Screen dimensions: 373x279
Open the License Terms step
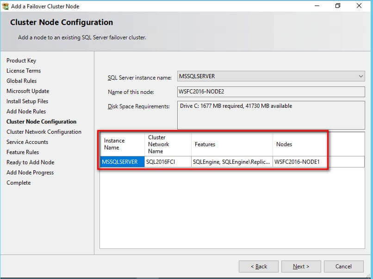coord(24,71)
